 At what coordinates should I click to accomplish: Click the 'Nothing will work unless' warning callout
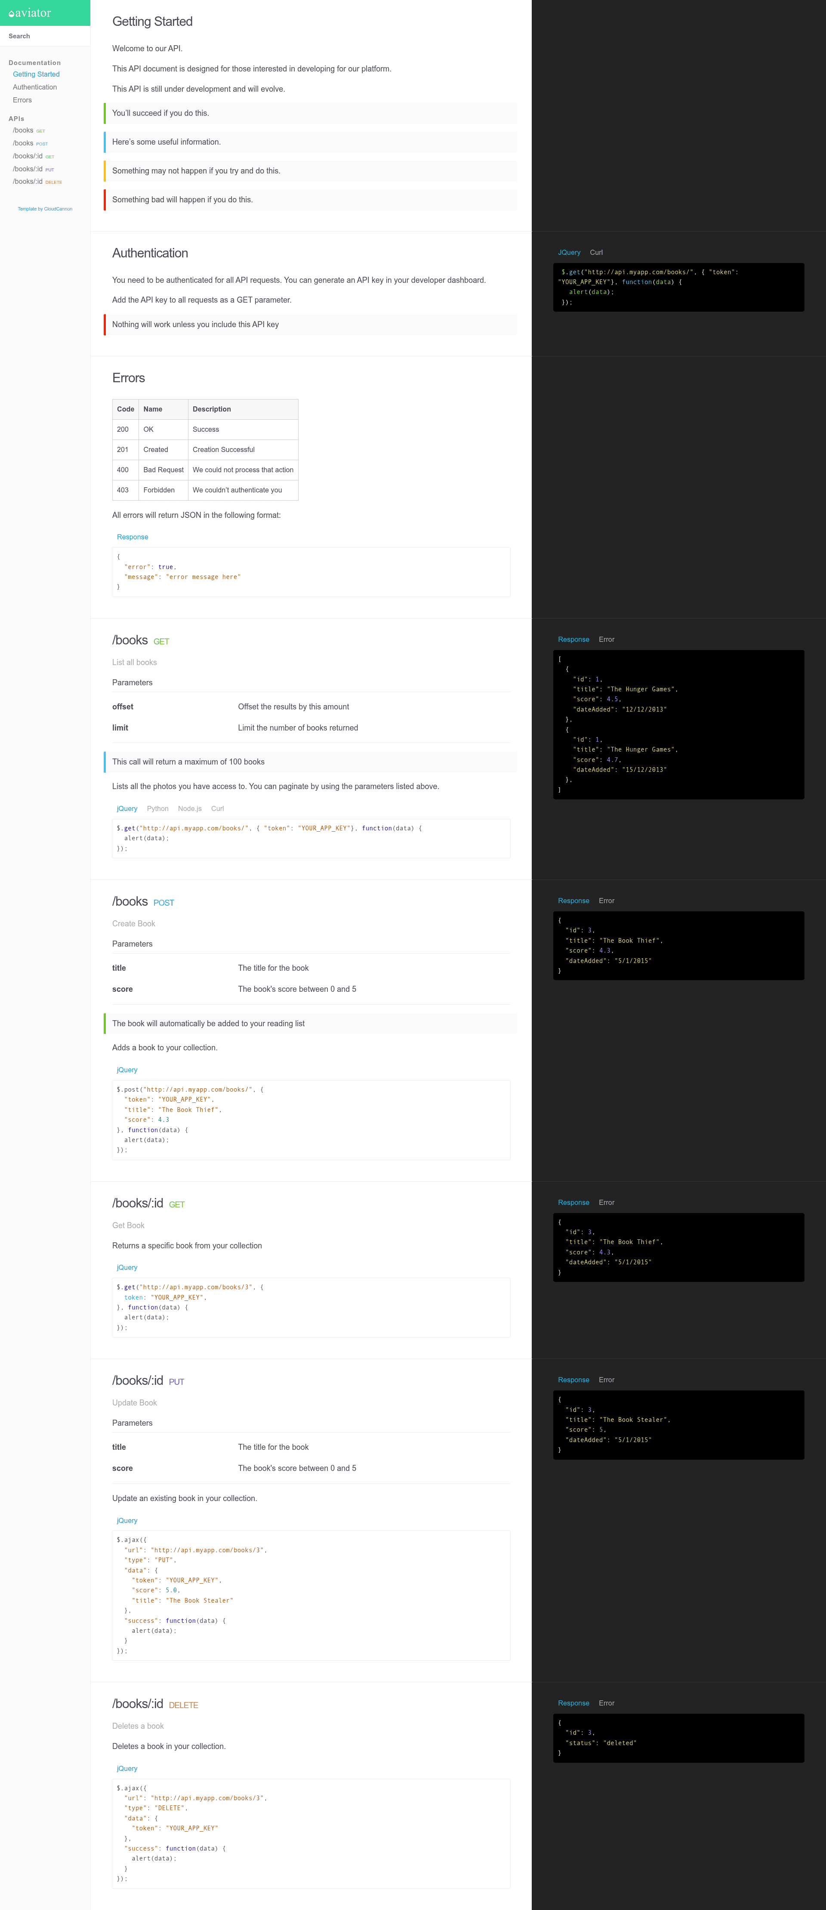point(311,325)
